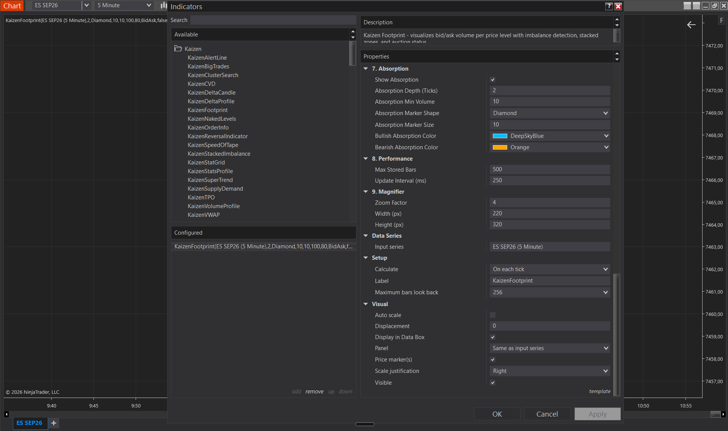The width and height of the screenshot is (728, 431).
Task: Collapse the 7. Absorption section
Action: (366, 69)
